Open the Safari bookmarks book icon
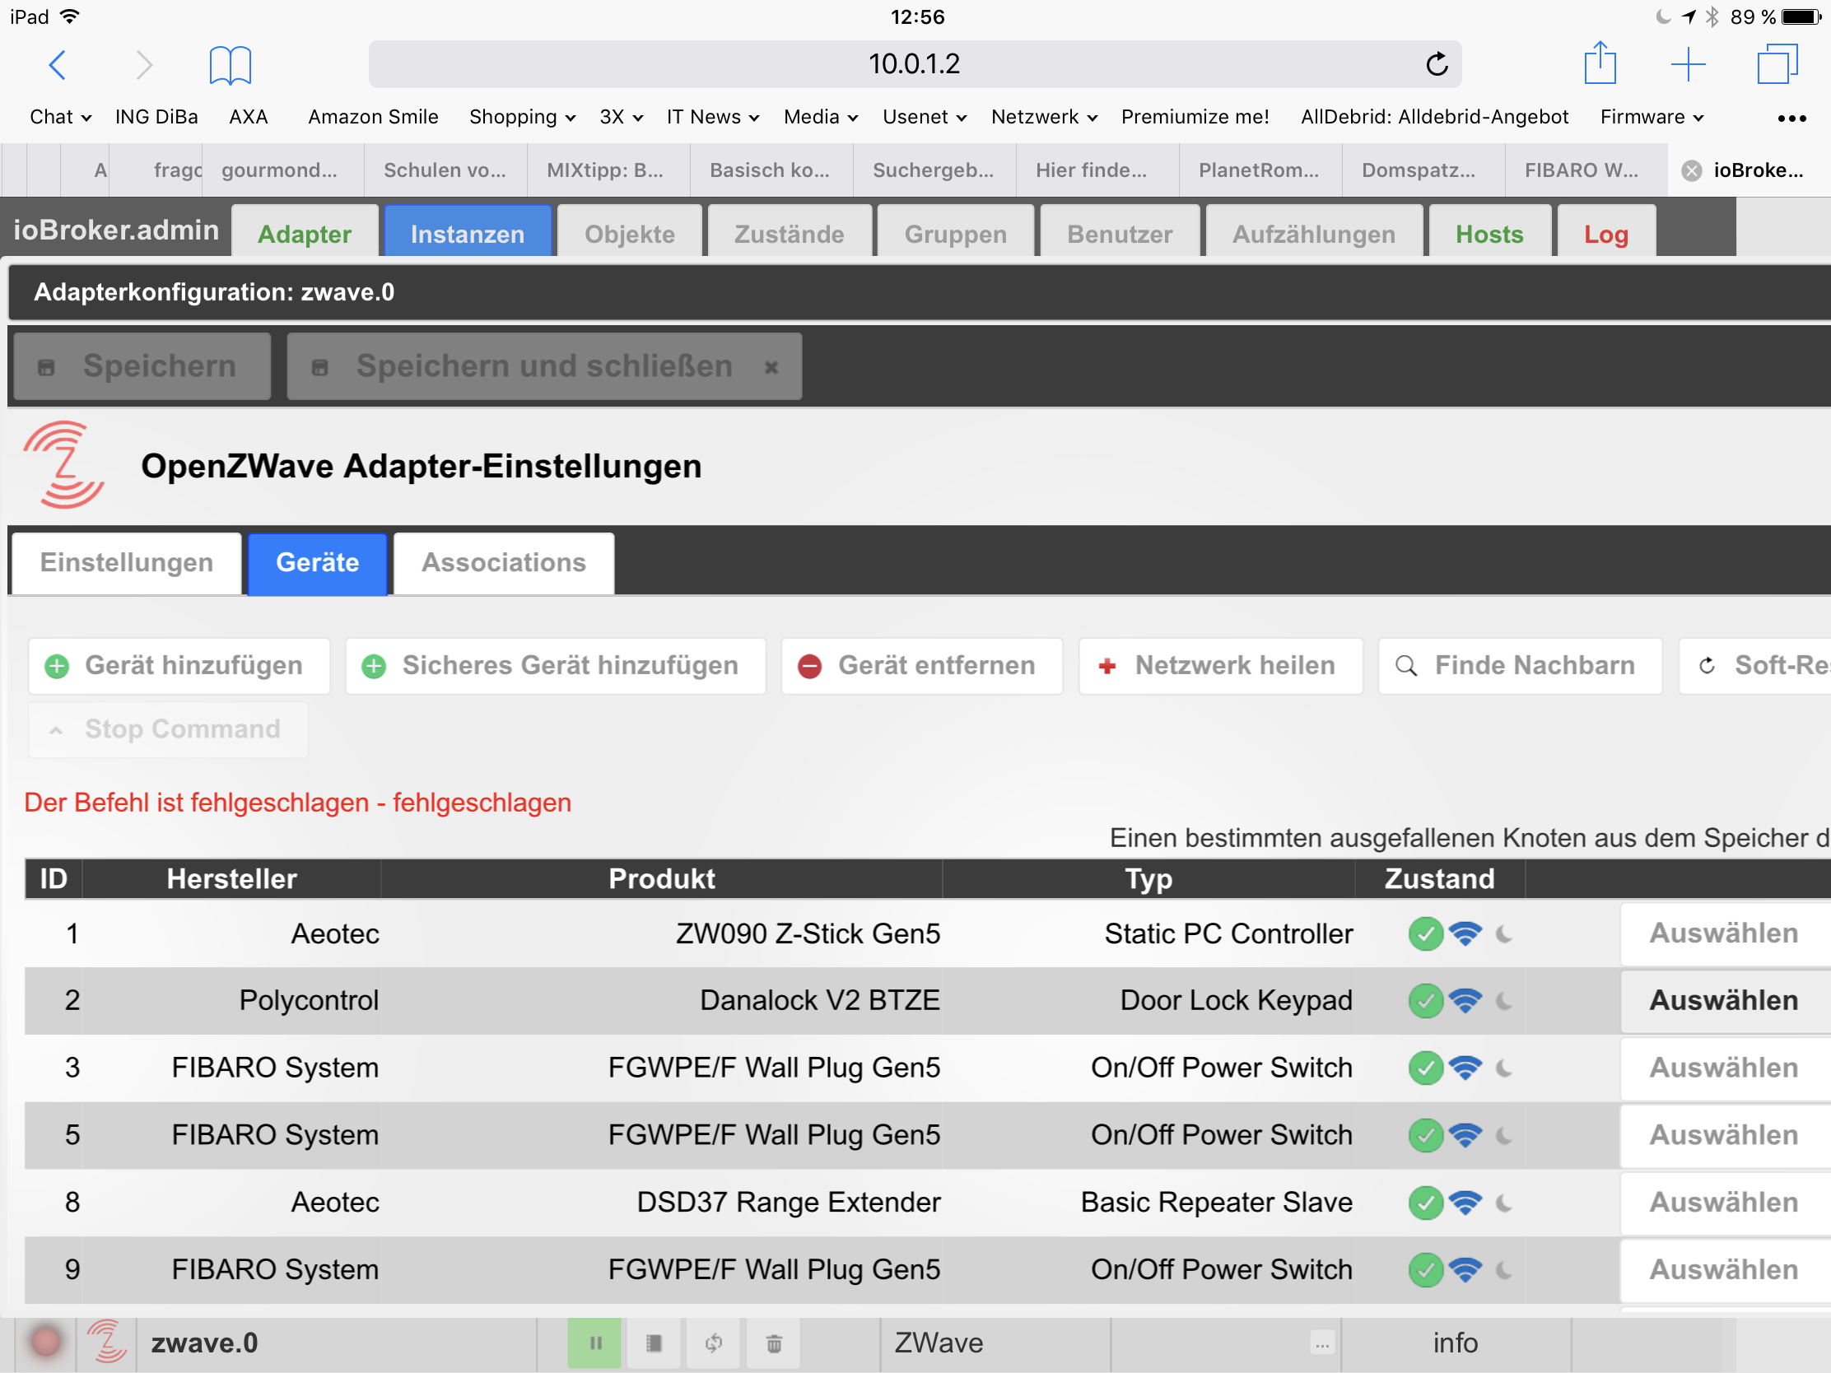Screen dimensions: 1831x1373 point(231,64)
